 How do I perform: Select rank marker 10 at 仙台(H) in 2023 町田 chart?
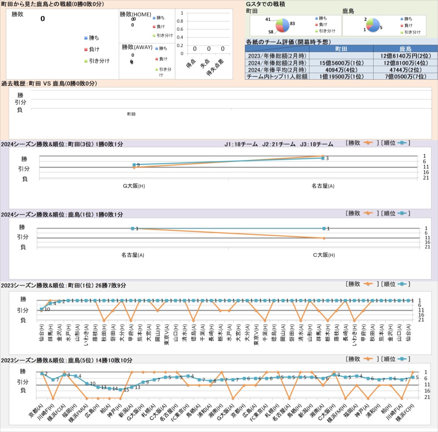click(x=42, y=309)
